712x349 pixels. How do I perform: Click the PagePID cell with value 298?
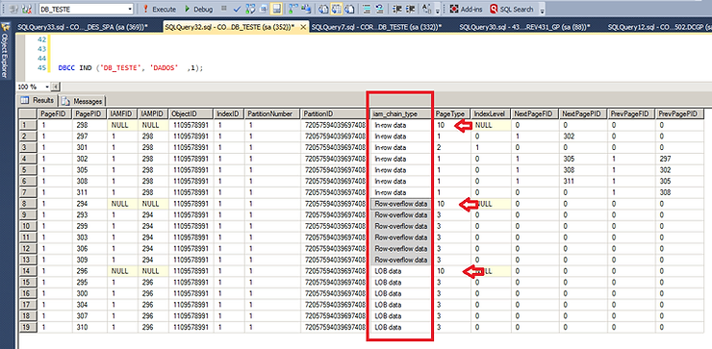click(x=89, y=125)
